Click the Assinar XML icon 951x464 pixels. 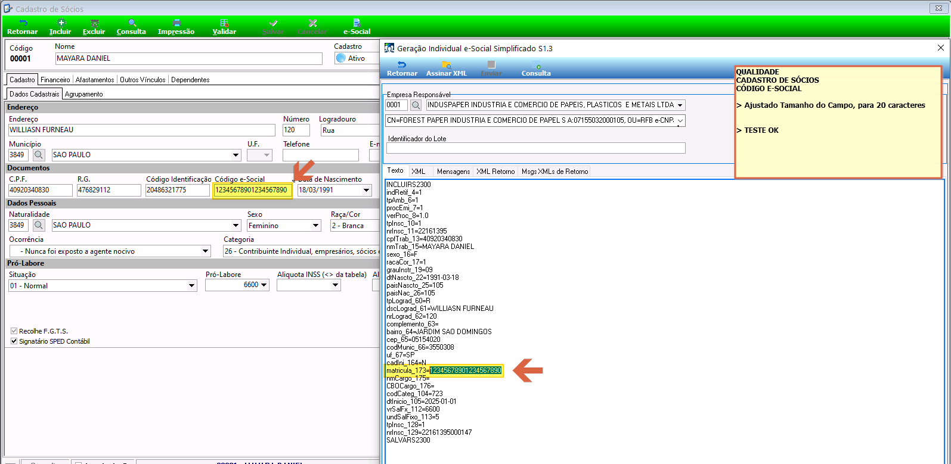pos(447,68)
